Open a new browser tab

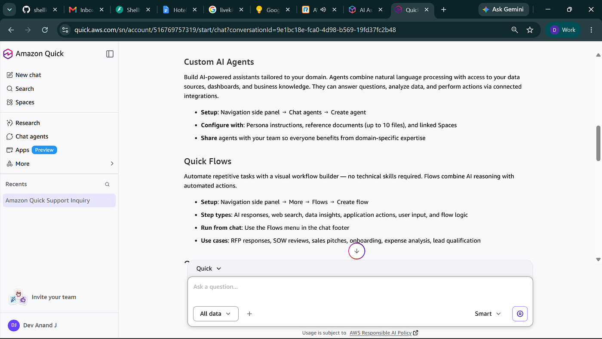444,9
